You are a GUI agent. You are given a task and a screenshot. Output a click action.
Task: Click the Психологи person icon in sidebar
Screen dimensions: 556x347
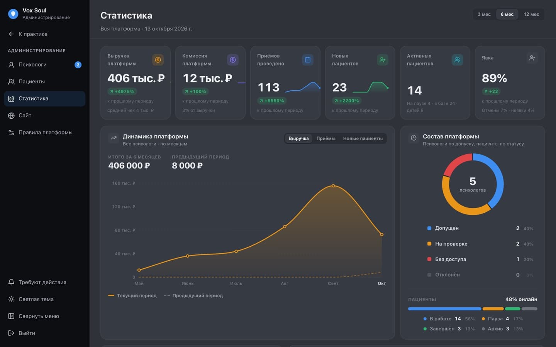pyautogui.click(x=11, y=65)
